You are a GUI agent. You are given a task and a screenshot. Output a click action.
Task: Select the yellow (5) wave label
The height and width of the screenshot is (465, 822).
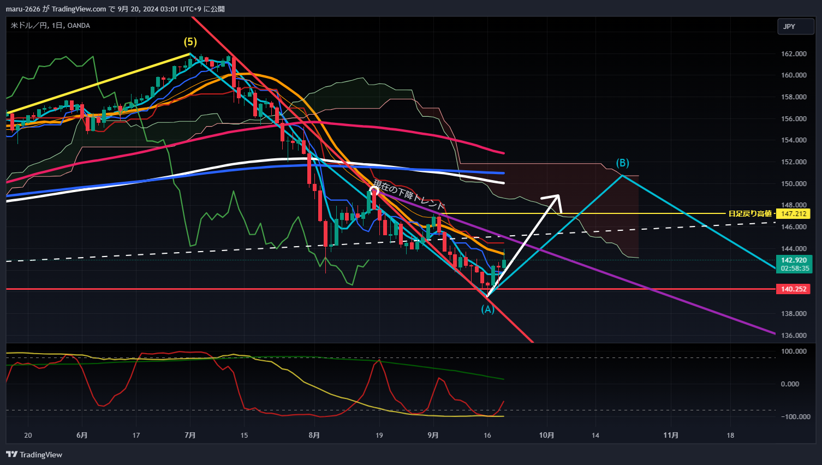[x=190, y=42]
